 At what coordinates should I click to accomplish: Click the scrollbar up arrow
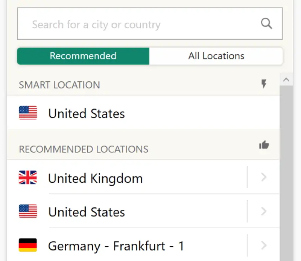286,79
